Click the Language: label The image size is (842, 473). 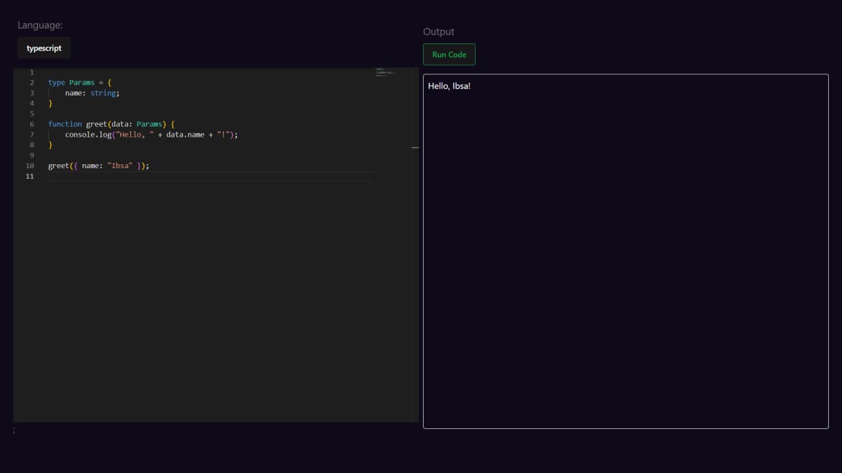40,25
